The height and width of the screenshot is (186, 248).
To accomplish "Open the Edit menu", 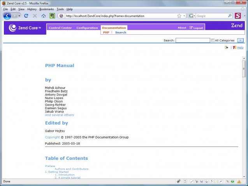I will click(x=13, y=9).
